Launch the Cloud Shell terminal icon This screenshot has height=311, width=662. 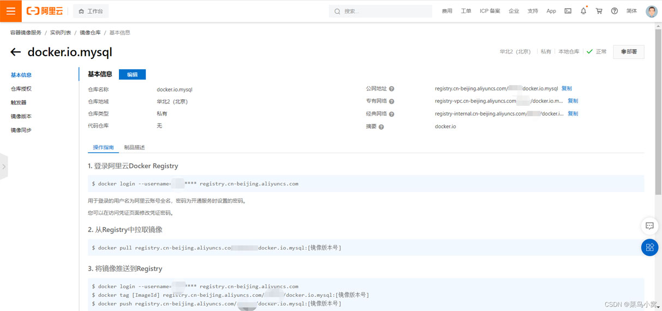(x=568, y=11)
